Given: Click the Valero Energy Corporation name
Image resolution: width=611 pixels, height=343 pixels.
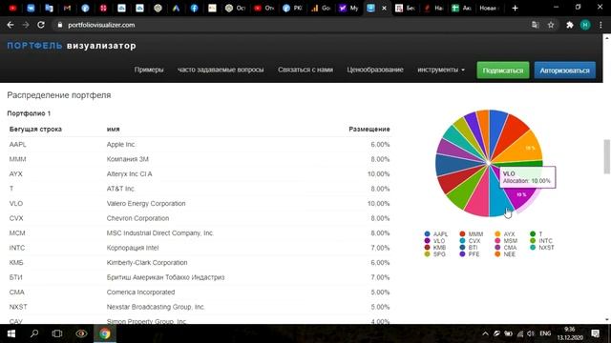Looking at the screenshot, I should (x=146, y=203).
